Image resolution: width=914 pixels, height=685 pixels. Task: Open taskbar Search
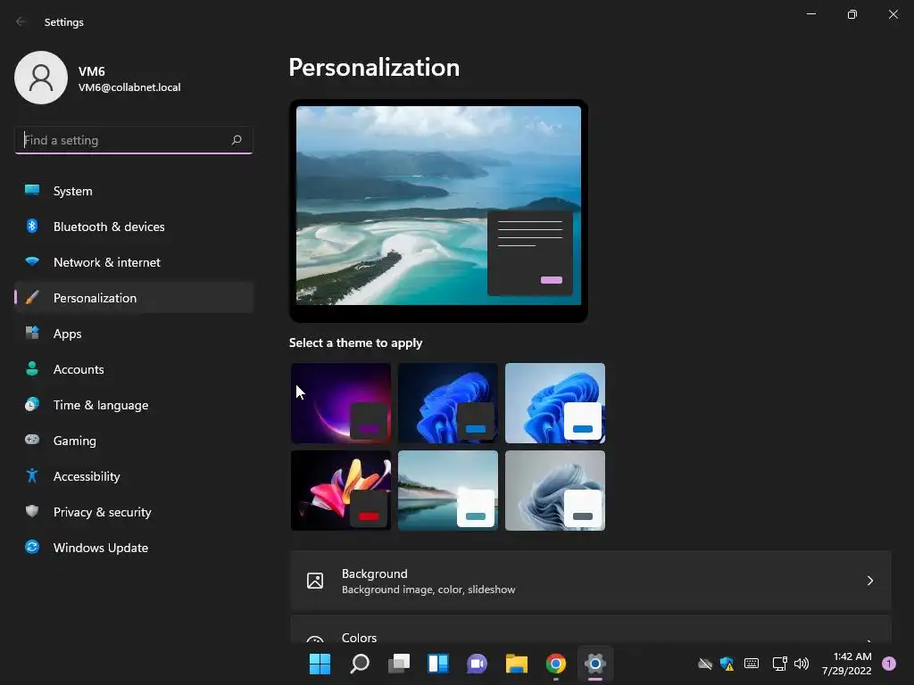[x=360, y=664]
